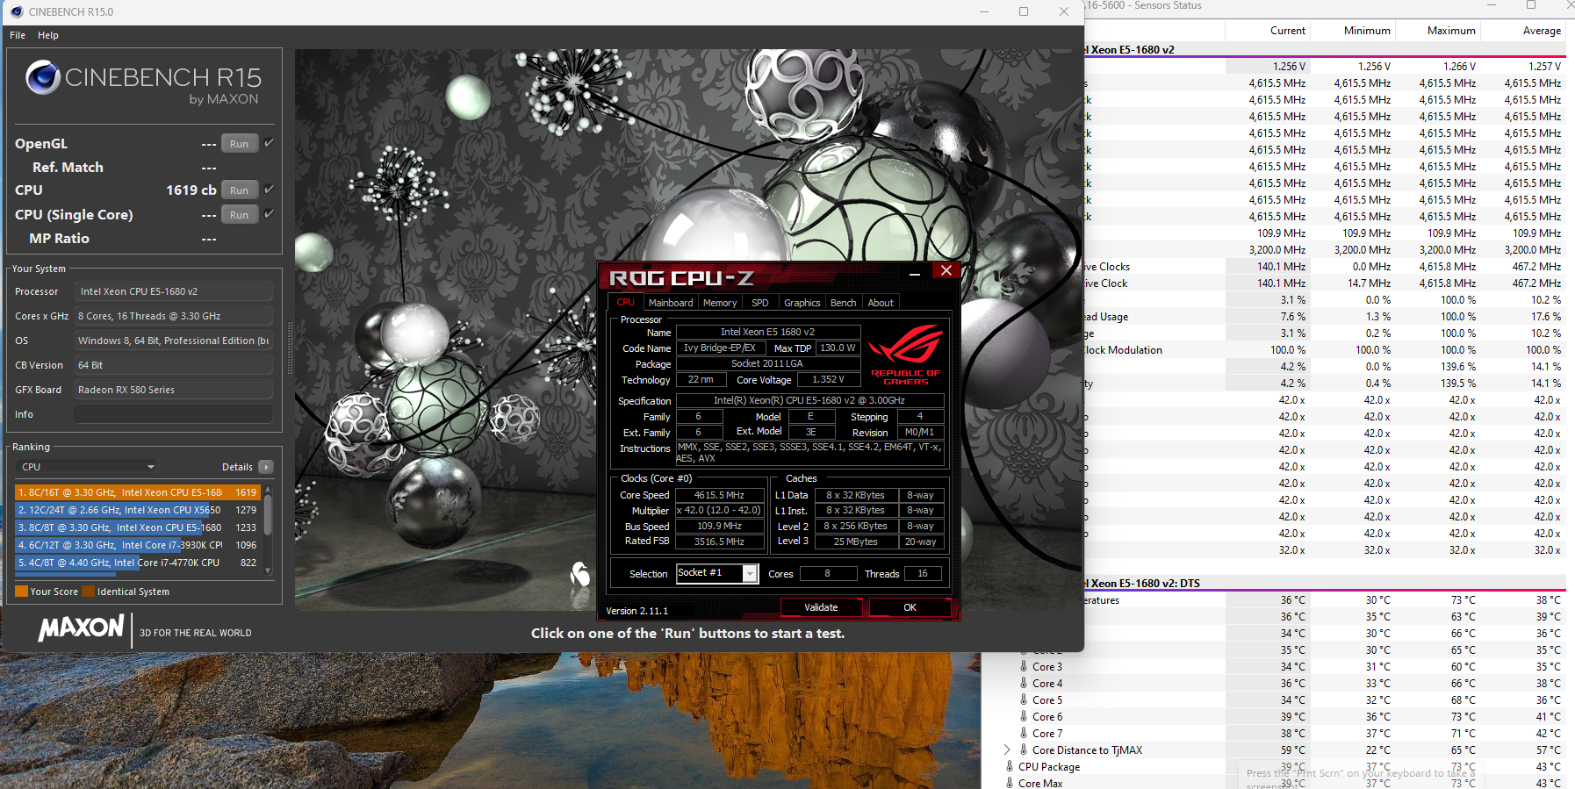The height and width of the screenshot is (789, 1575).
Task: Click the Cinebench app icon in title bar
Action: click(16, 11)
